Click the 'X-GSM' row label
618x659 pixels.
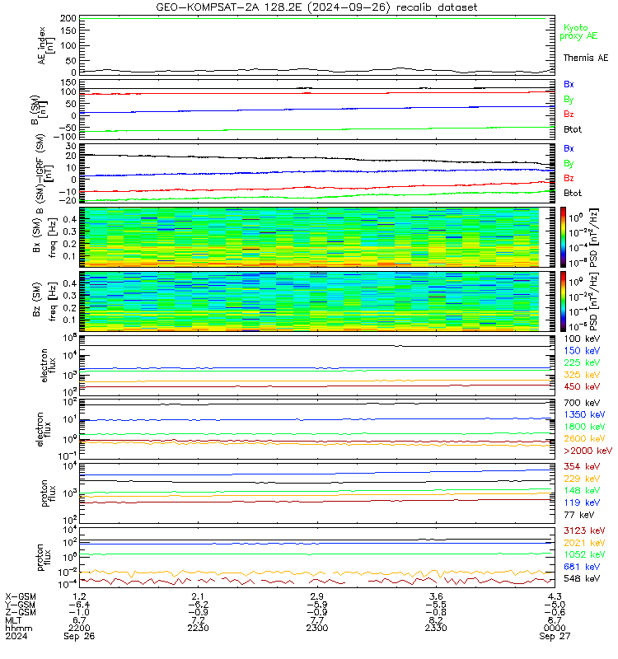[21, 596]
